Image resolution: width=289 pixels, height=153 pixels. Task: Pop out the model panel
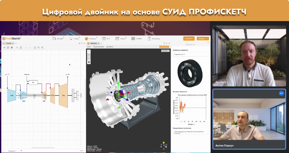164,43
